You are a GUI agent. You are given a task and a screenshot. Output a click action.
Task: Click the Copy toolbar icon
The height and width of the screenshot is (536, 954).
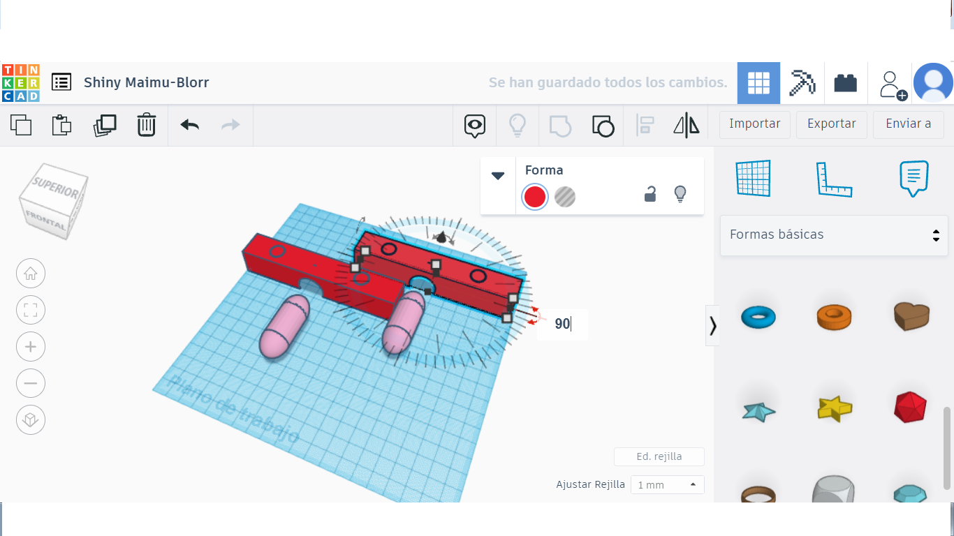(21, 125)
